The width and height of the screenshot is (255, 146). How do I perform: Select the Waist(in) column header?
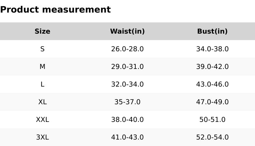128,31
